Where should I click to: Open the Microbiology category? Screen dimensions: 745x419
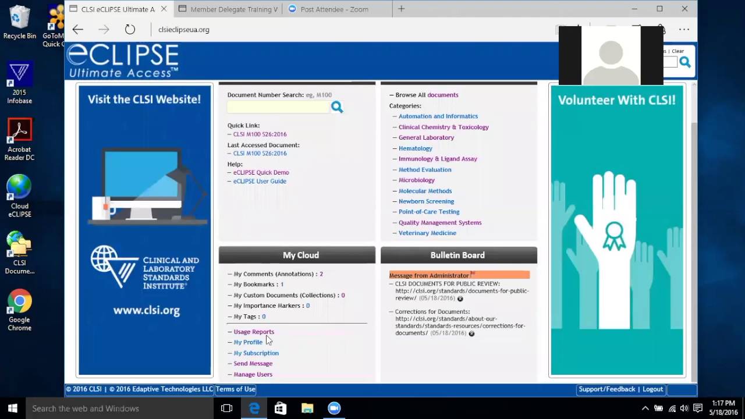pyautogui.click(x=417, y=180)
